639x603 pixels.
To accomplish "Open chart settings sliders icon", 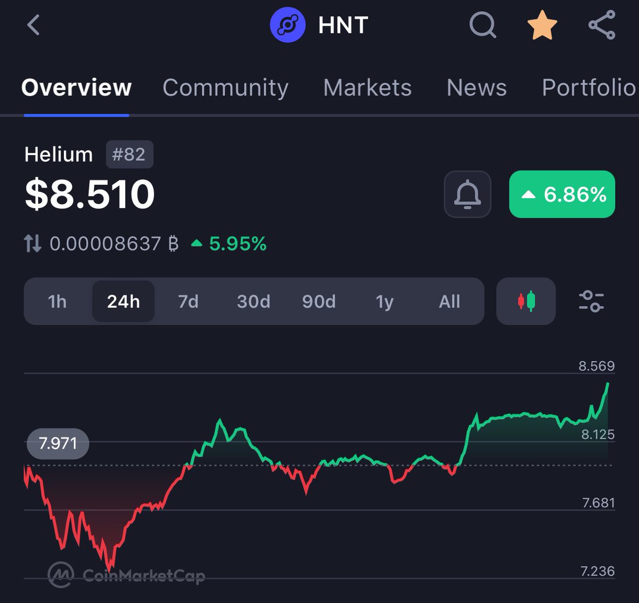I will 591,301.
